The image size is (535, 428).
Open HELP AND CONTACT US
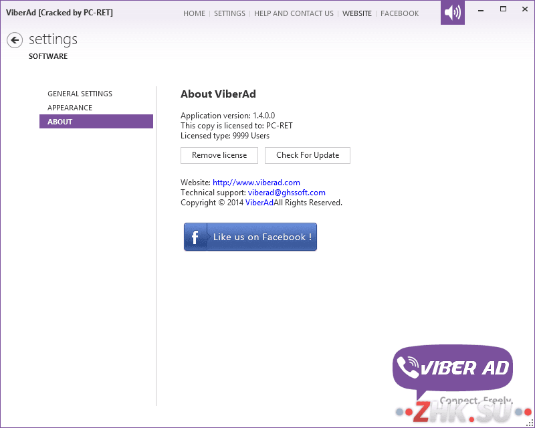[294, 13]
